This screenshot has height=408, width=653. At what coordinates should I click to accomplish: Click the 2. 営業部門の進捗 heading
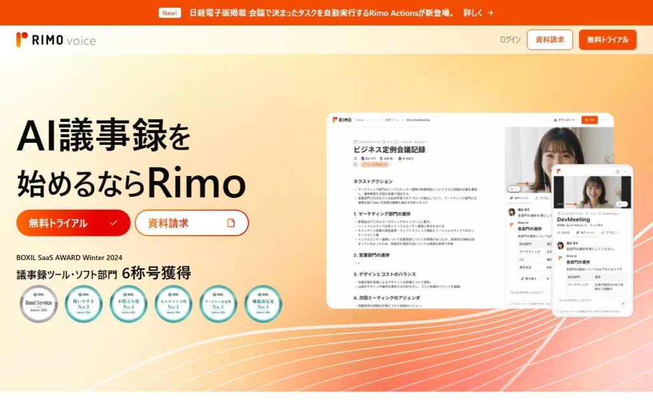(372, 255)
